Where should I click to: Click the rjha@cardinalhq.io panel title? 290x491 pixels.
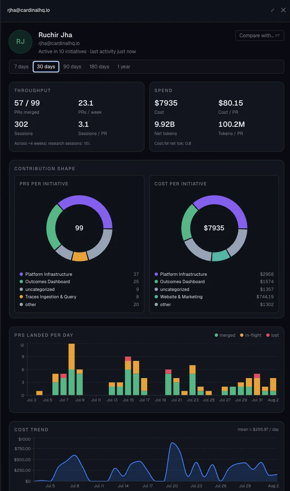(29, 10)
